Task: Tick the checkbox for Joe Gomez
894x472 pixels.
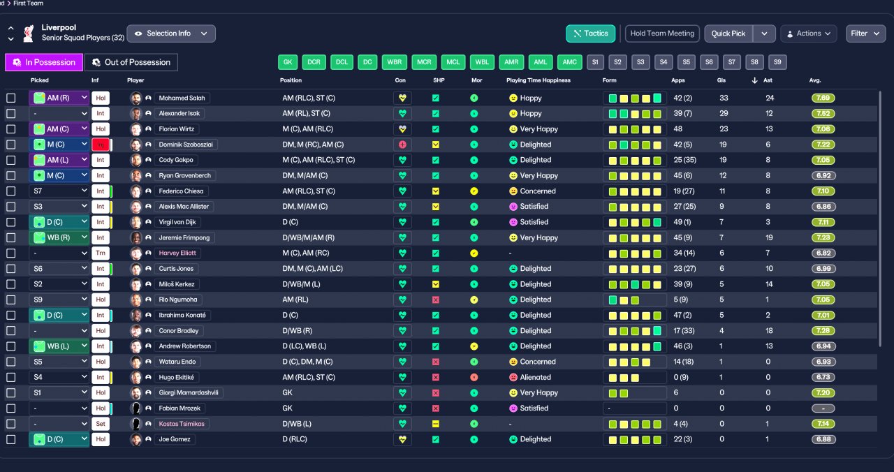Action: [10, 439]
